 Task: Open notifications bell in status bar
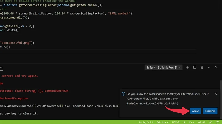coord(217,122)
